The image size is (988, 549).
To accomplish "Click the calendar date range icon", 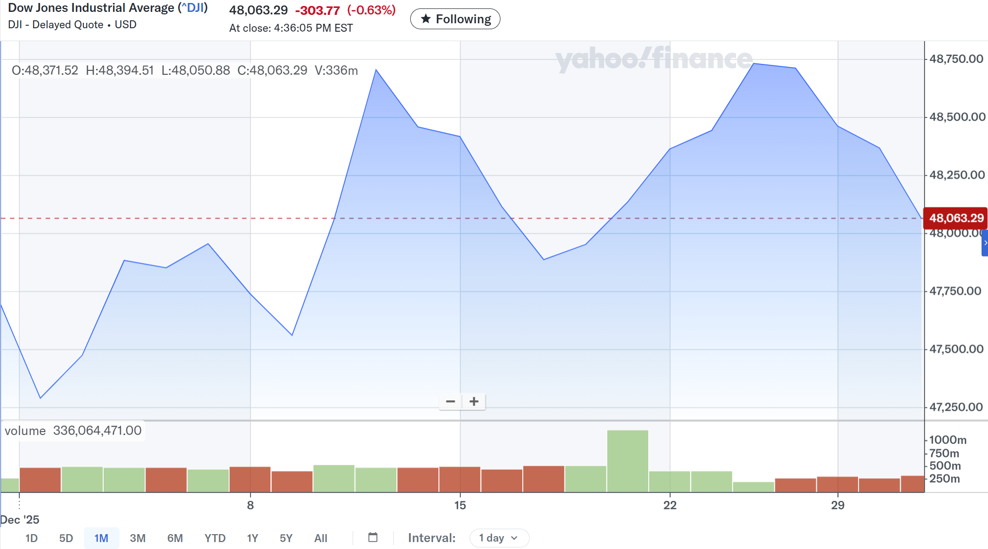I will tap(373, 538).
